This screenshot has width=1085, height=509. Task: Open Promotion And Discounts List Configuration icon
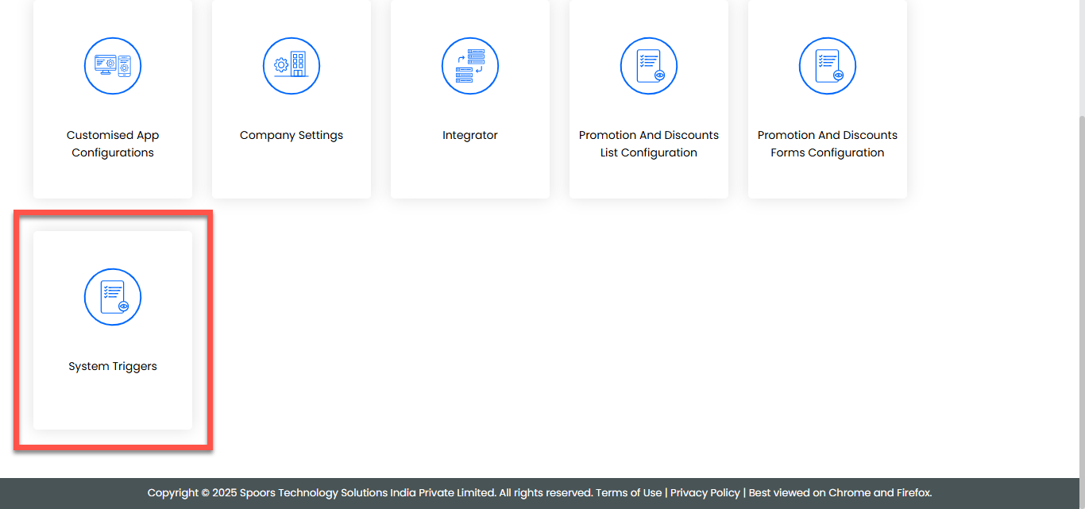pyautogui.click(x=649, y=66)
